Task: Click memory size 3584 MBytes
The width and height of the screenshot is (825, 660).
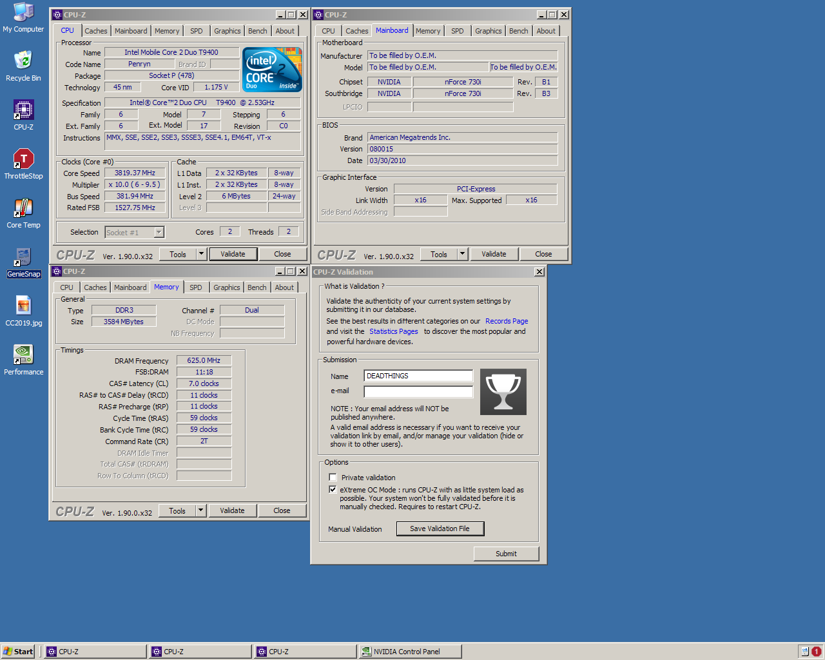Action: click(x=124, y=322)
